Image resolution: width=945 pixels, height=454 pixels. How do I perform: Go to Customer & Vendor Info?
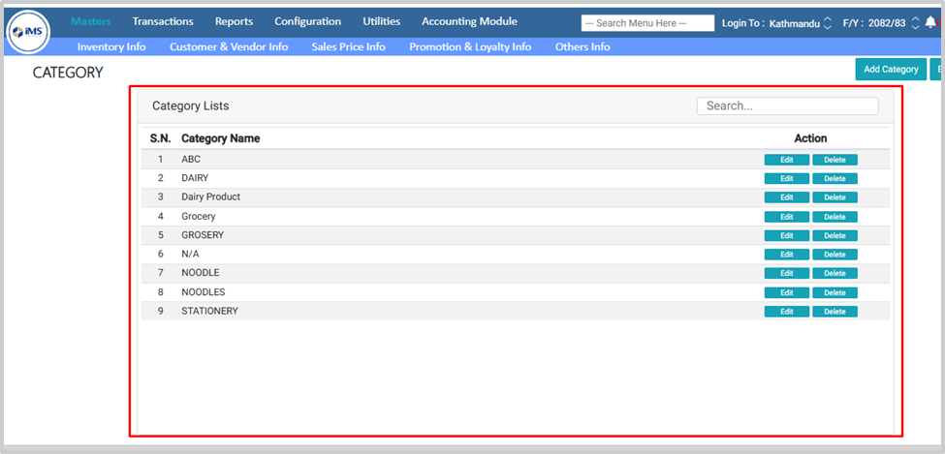tap(229, 46)
